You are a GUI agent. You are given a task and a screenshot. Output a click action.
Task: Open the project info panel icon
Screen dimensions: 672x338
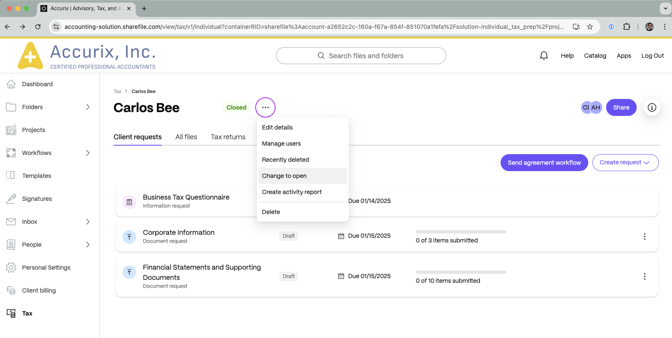(x=652, y=107)
